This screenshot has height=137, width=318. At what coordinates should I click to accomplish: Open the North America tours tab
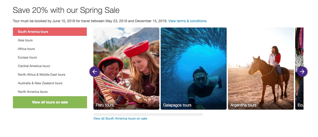(x=33, y=92)
